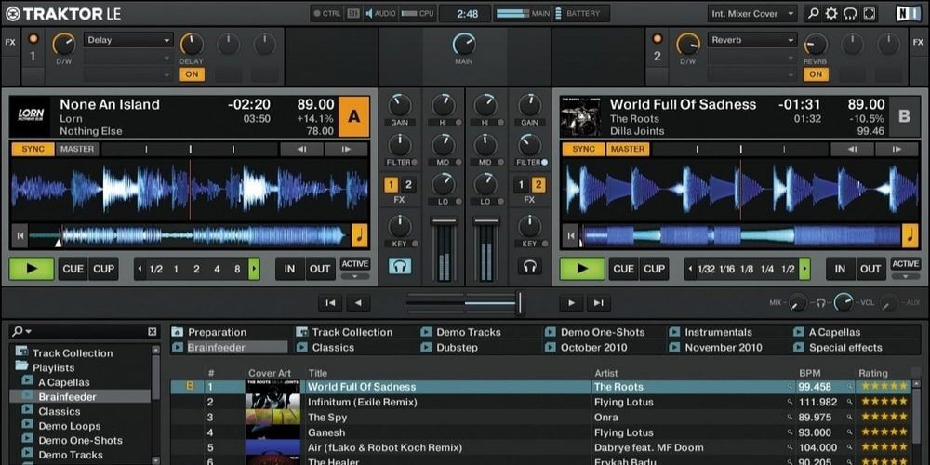Viewport: 930px width, 465px height.
Task: Select A Capellas playlist in tree
Action: click(64, 382)
